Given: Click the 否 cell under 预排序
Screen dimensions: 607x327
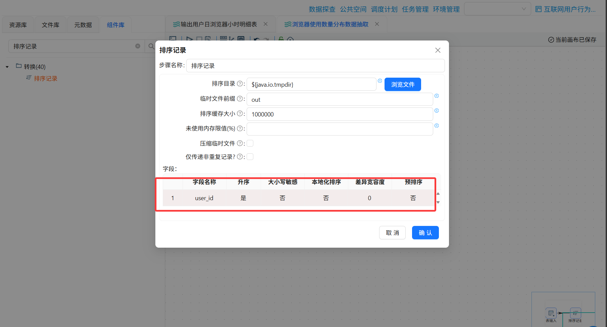Looking at the screenshot, I should (x=413, y=198).
